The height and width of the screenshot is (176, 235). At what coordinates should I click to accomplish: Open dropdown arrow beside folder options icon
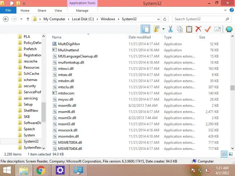click(163, 29)
